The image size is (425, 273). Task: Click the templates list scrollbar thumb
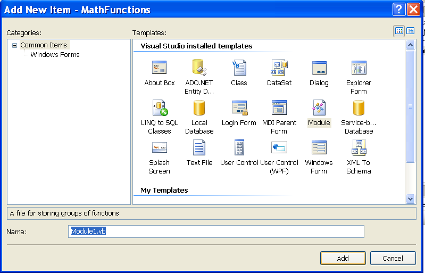[x=410, y=106]
